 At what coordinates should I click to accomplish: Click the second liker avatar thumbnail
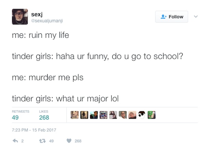pos(84,115)
